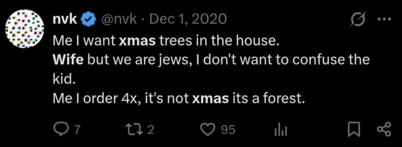Click the blue verified badge
The width and height of the screenshot is (402, 147).
pyautogui.click(x=88, y=20)
